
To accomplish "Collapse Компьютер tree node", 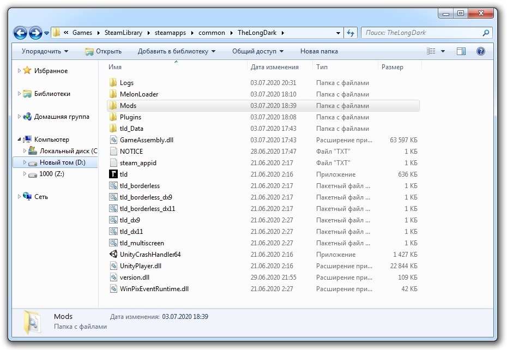I will point(19,140).
